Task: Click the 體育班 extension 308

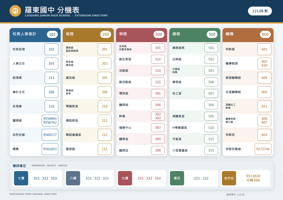Action: (x=158, y=150)
